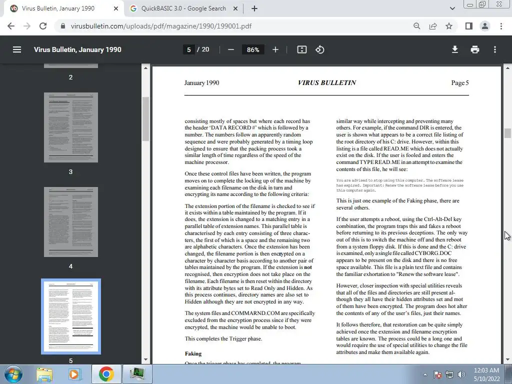Viewport: 512px width, 384px height.
Task: Open the PDF viewer more actions menu
Action: (x=495, y=49)
